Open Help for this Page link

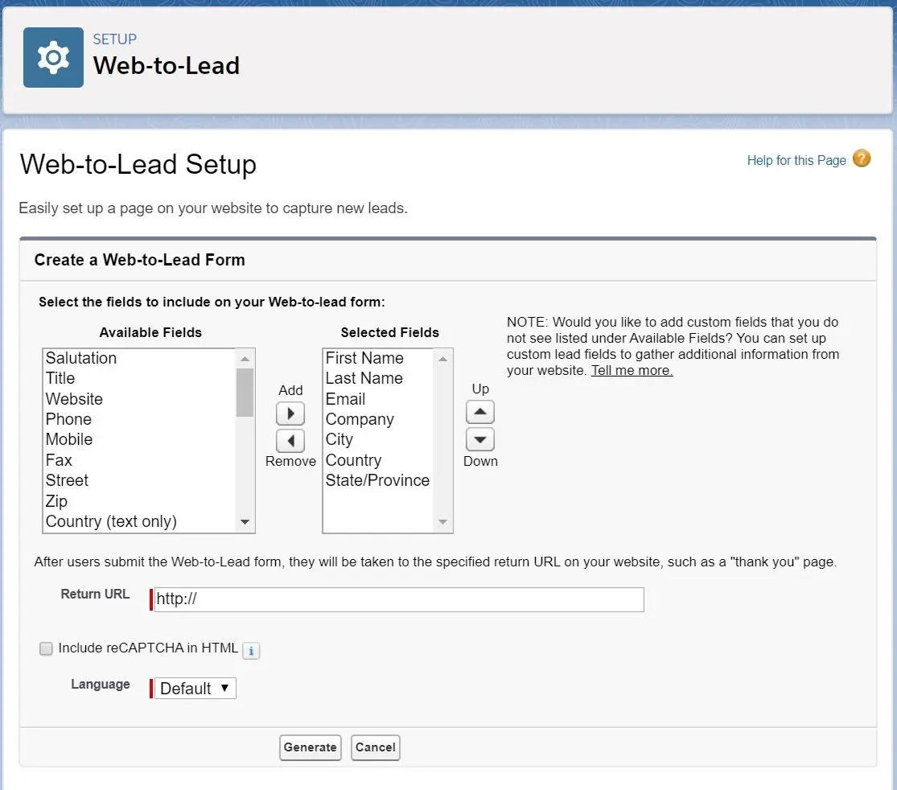pos(796,160)
